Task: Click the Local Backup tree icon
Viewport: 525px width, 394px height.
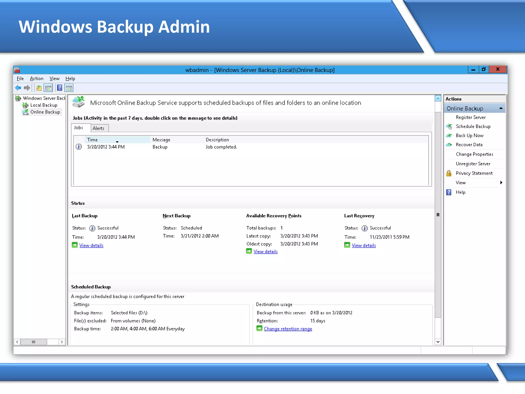Action: tap(25, 105)
